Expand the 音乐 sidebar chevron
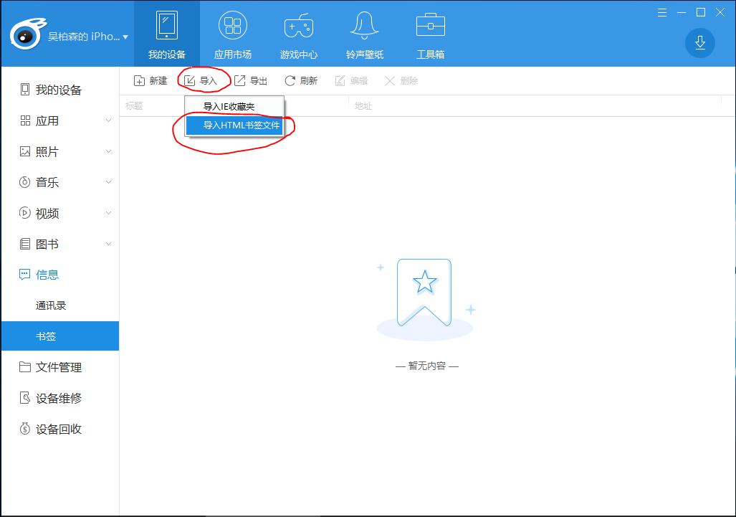 (x=108, y=181)
